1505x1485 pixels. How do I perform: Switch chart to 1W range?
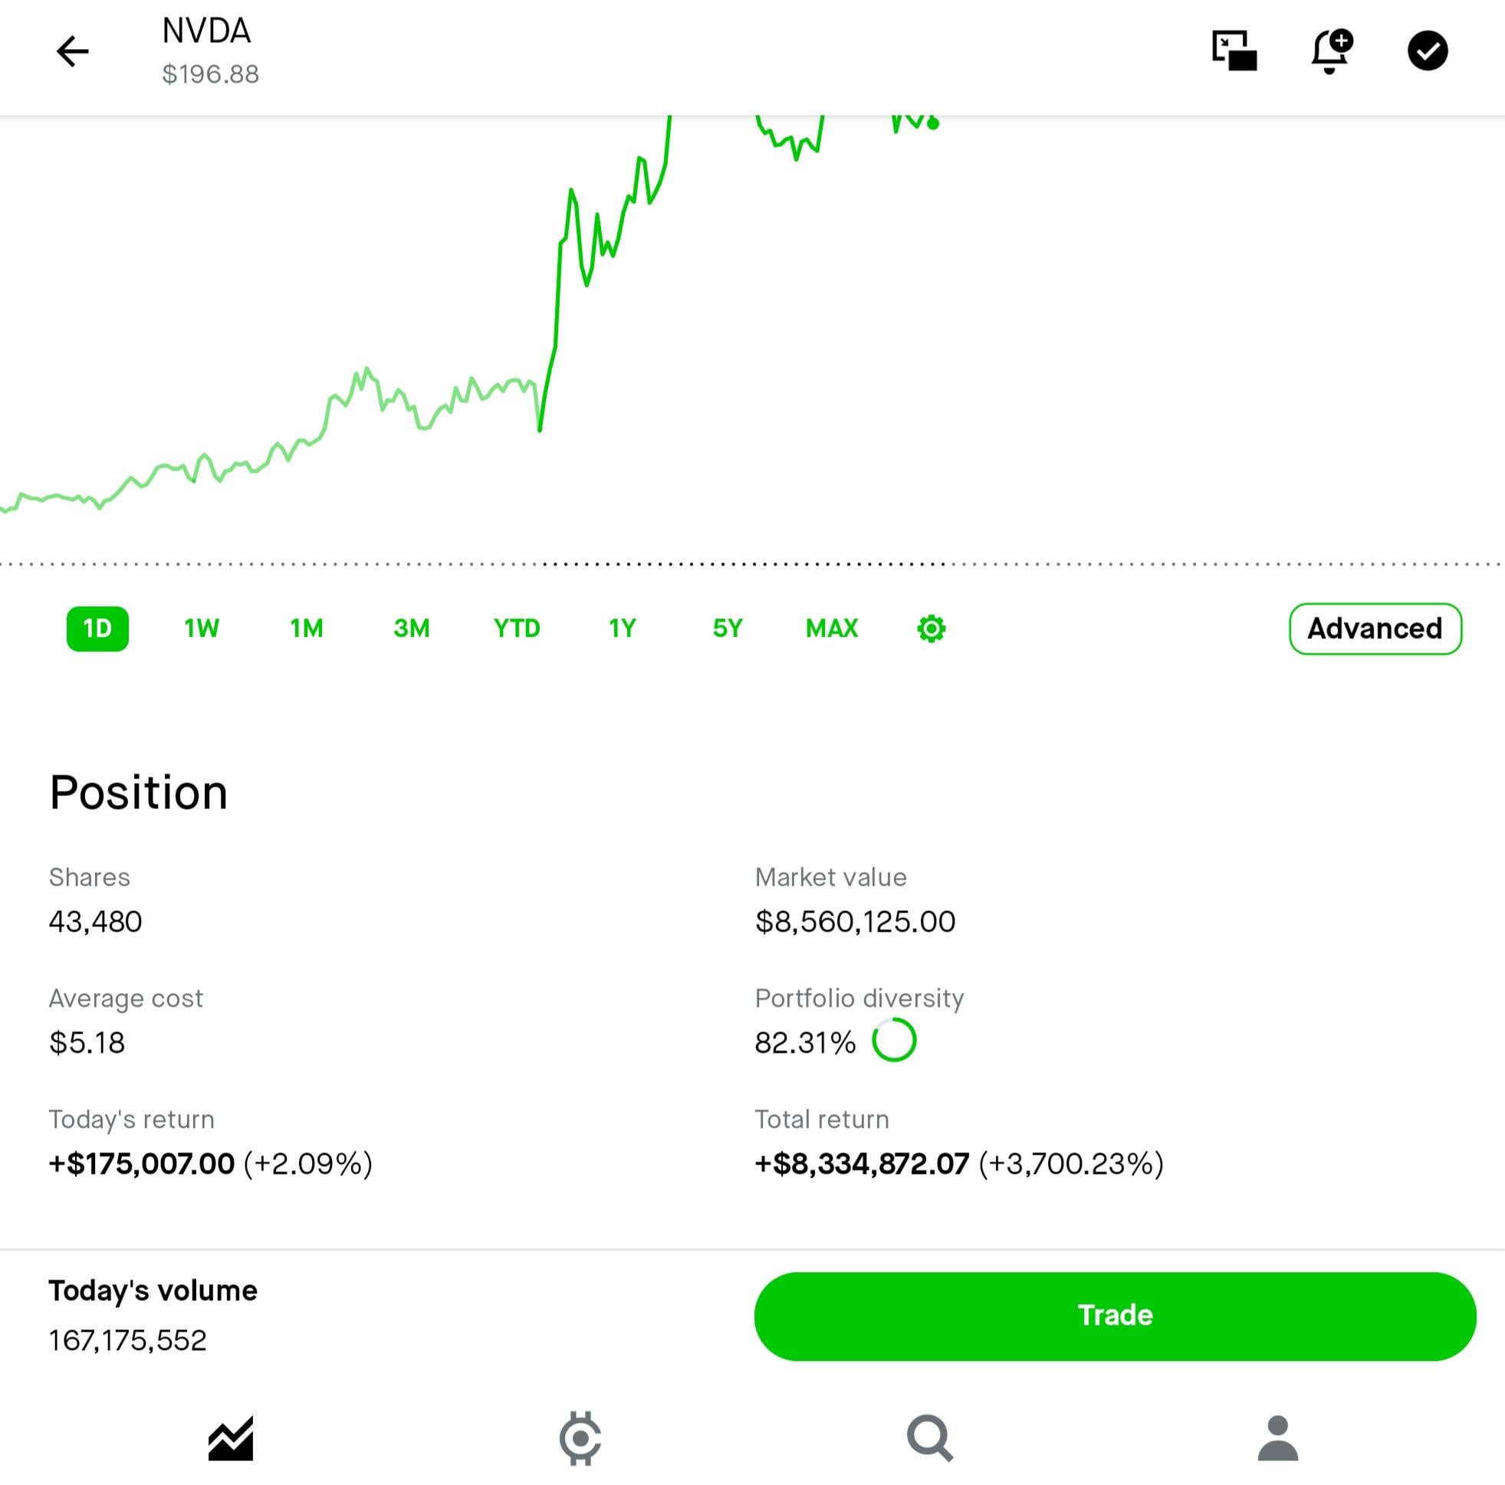pyautogui.click(x=202, y=628)
